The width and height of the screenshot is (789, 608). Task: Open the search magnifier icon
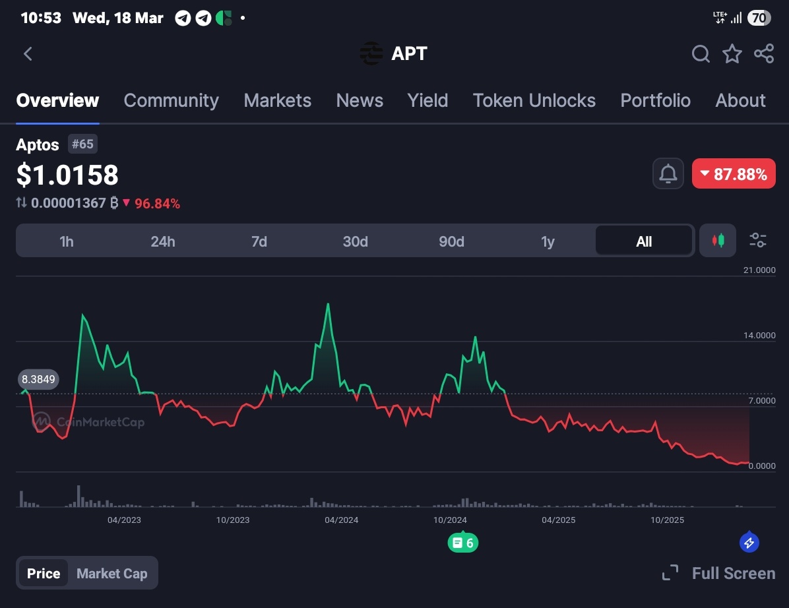(701, 54)
